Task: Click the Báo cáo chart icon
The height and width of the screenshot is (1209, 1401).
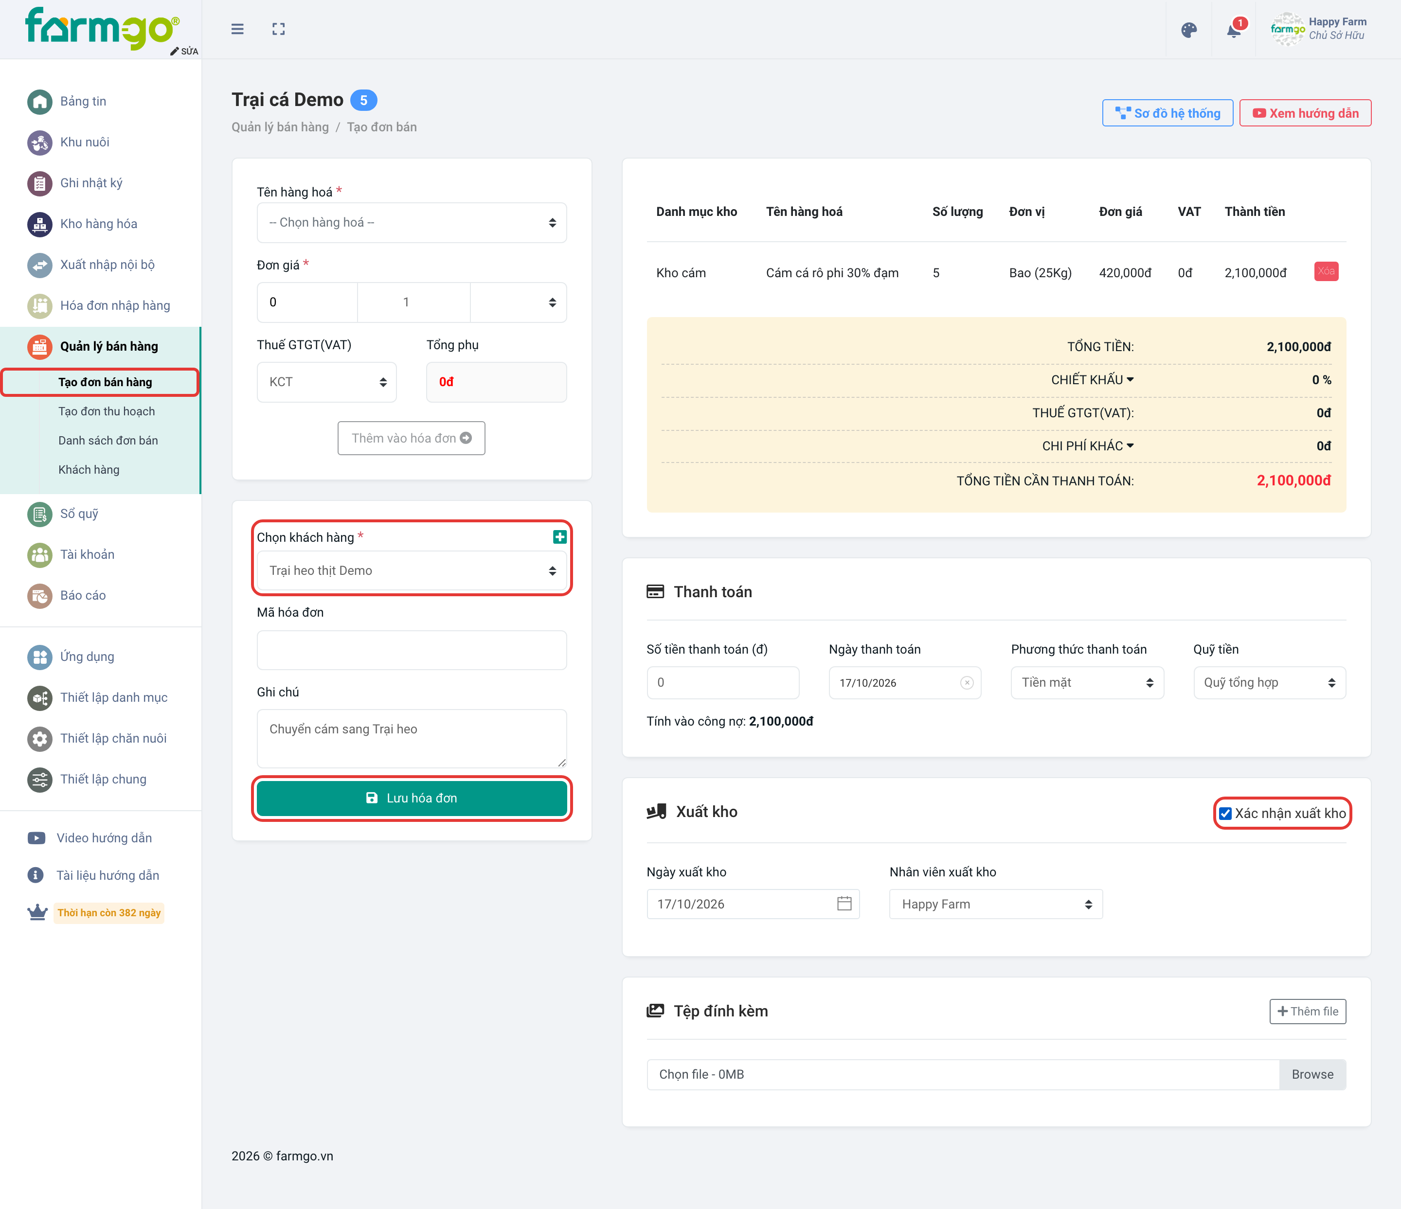Action: pos(40,596)
